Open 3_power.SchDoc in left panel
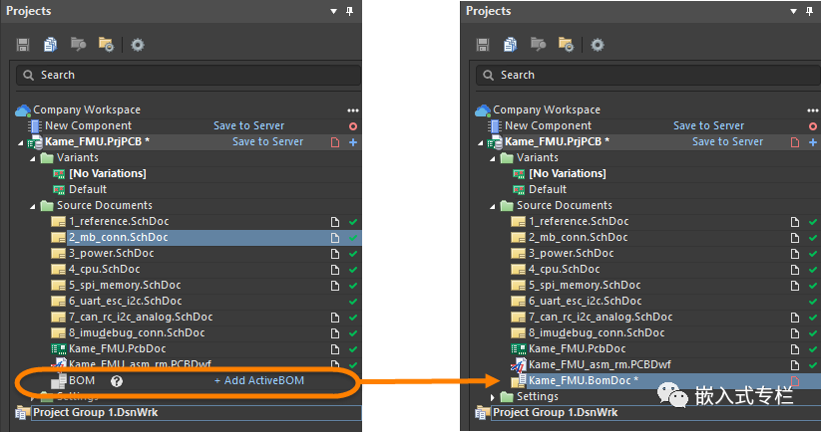821x432 pixels. point(111,254)
